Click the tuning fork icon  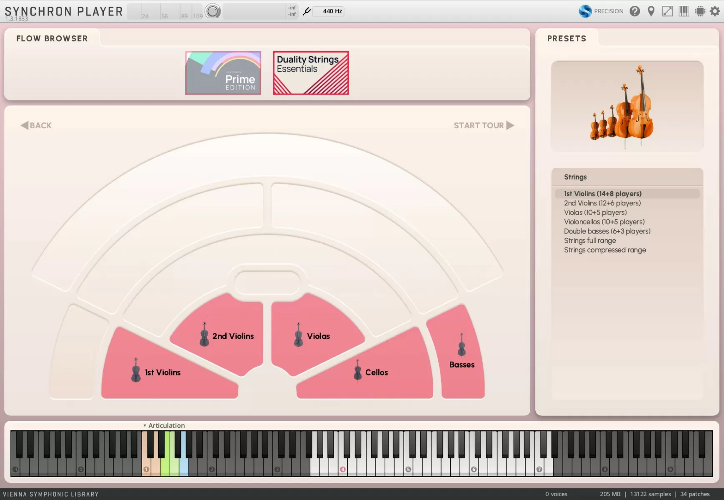coord(307,11)
